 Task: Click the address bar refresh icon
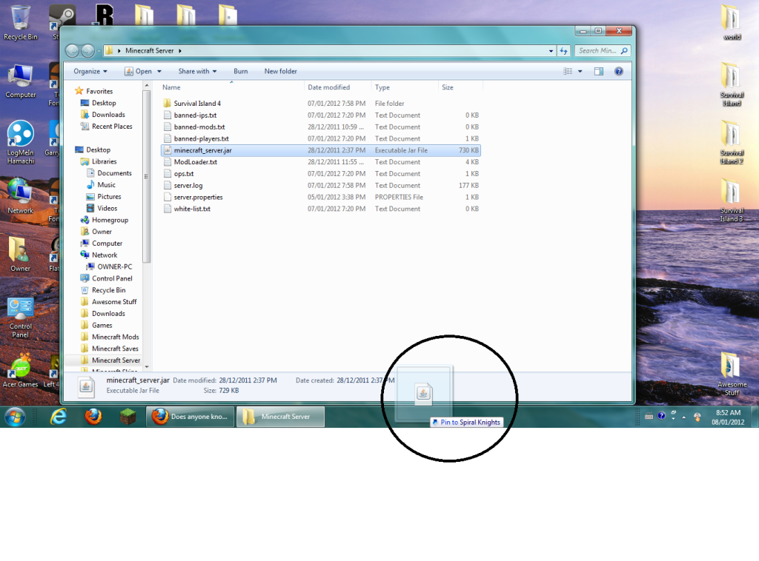point(564,51)
